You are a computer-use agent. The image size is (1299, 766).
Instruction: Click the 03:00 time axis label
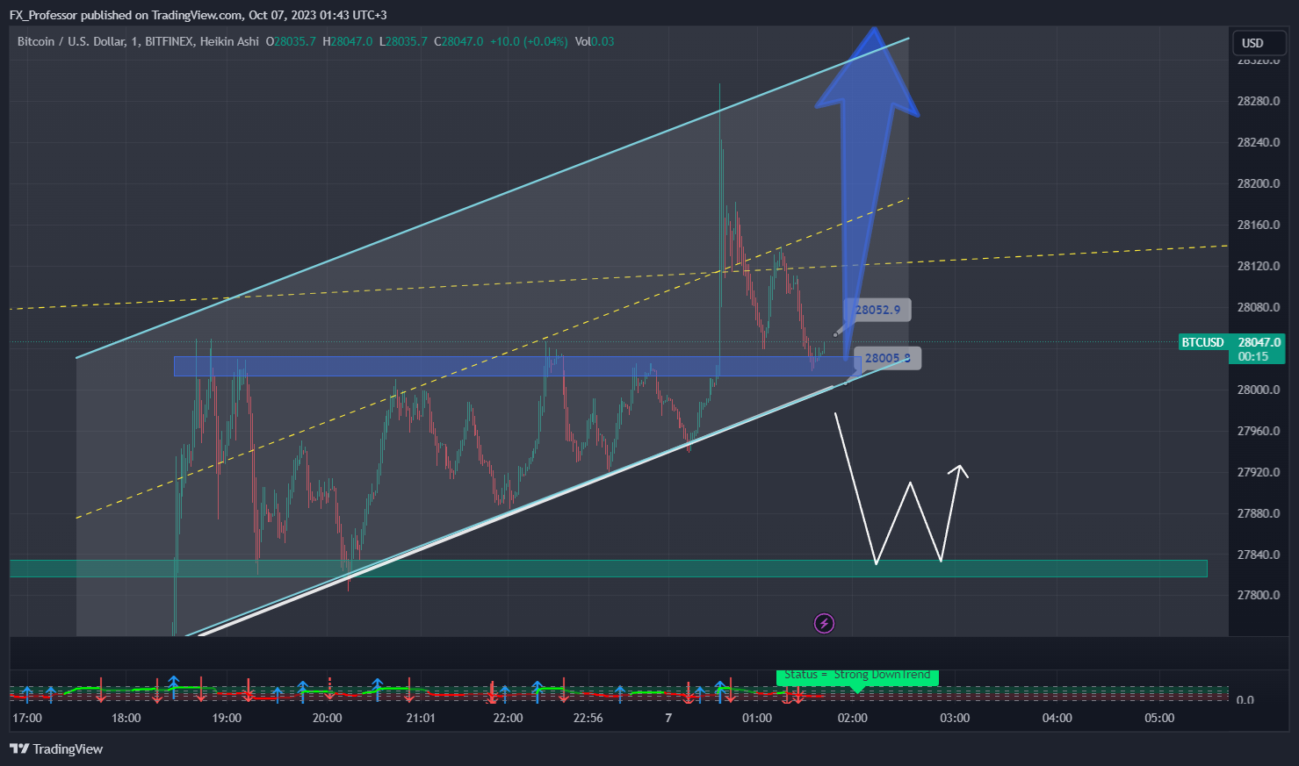point(955,718)
